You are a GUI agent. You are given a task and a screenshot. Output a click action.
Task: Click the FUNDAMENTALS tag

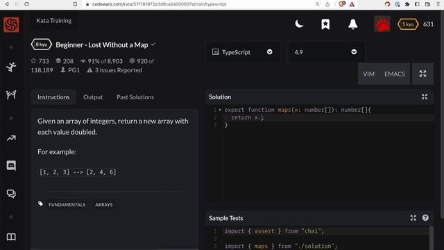[x=67, y=205]
